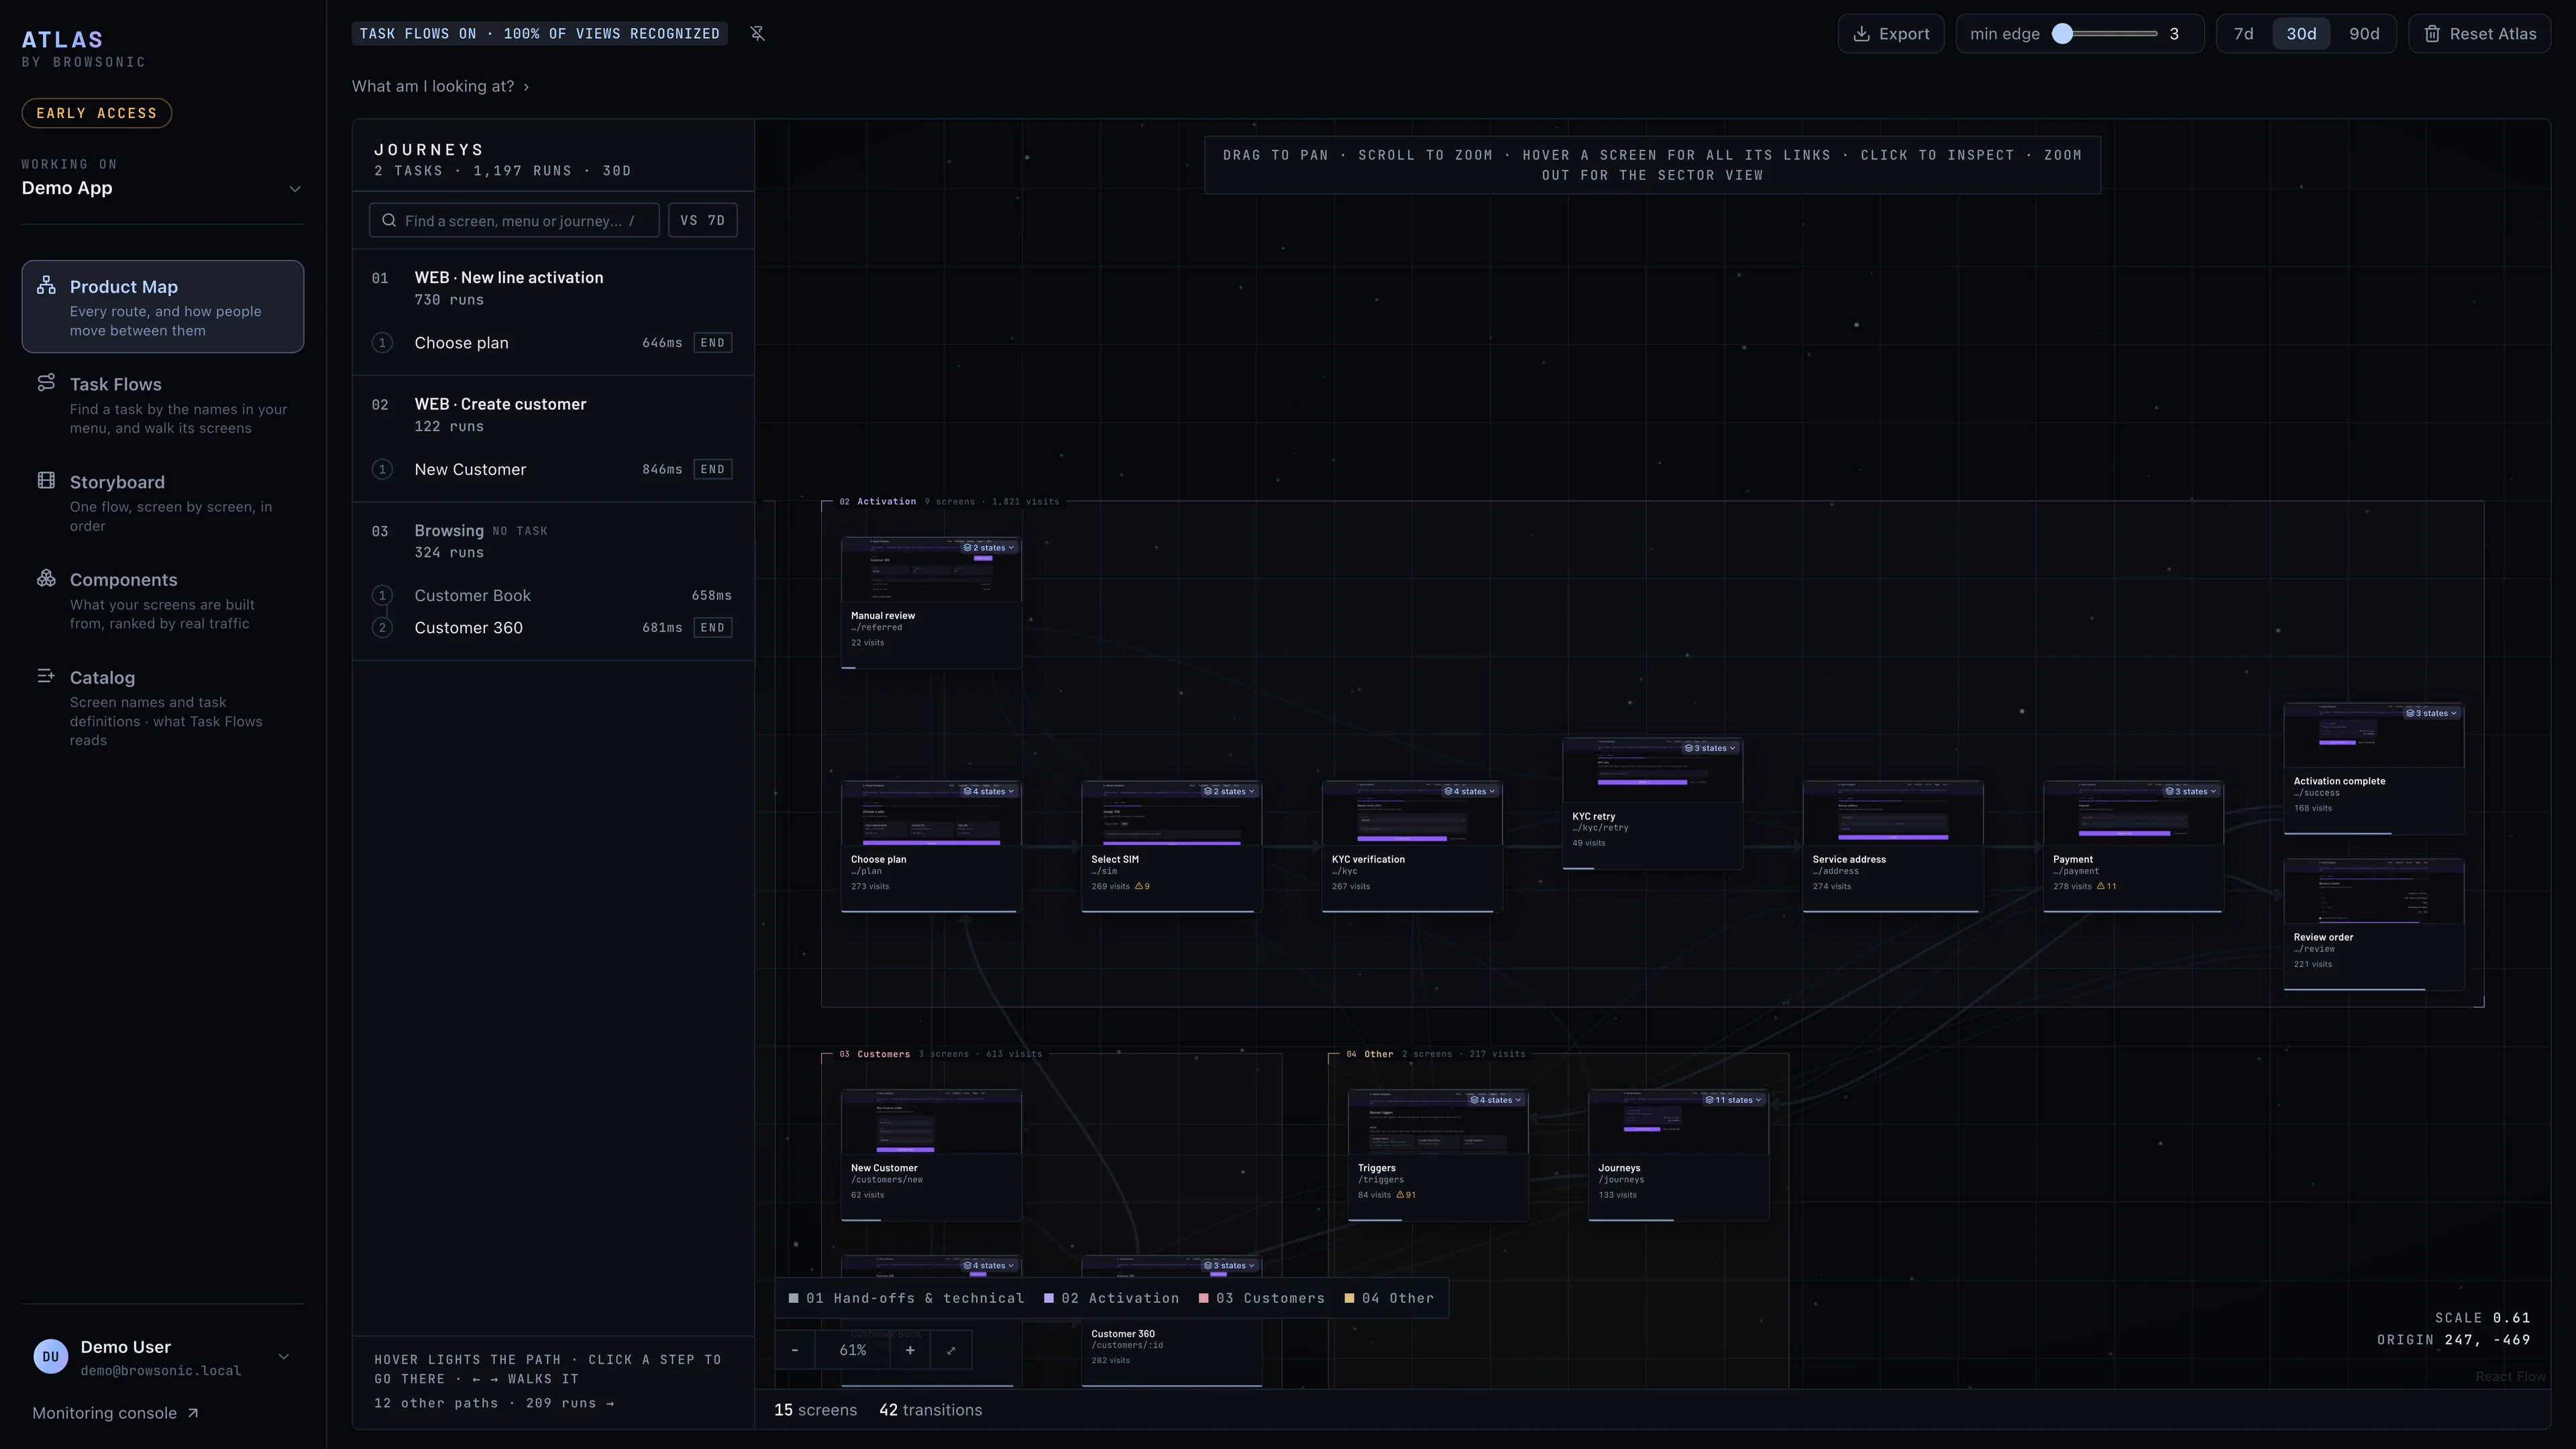Click the min edge slider handle

click(2062, 34)
